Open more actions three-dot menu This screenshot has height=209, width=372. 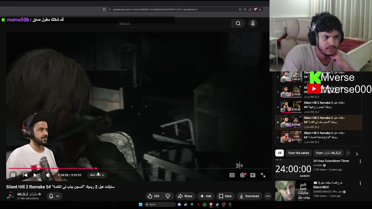coord(268,196)
